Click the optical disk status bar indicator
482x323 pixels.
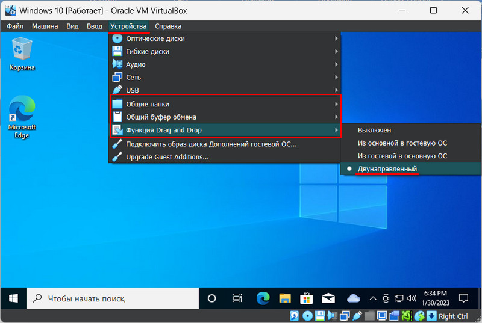307,316
